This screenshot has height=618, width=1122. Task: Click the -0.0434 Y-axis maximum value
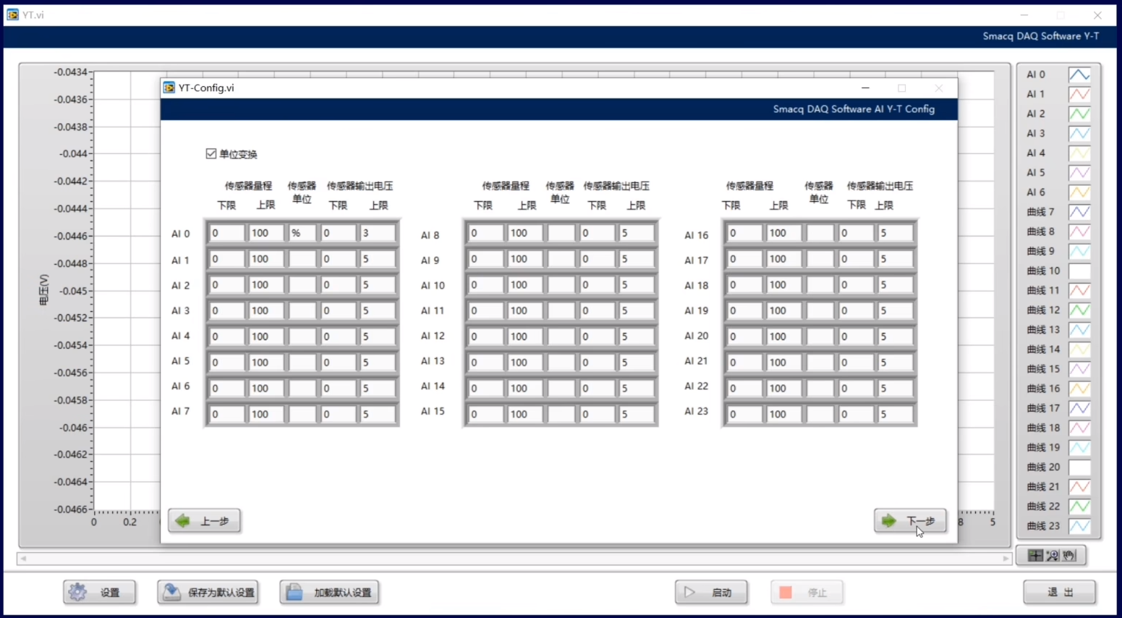71,72
